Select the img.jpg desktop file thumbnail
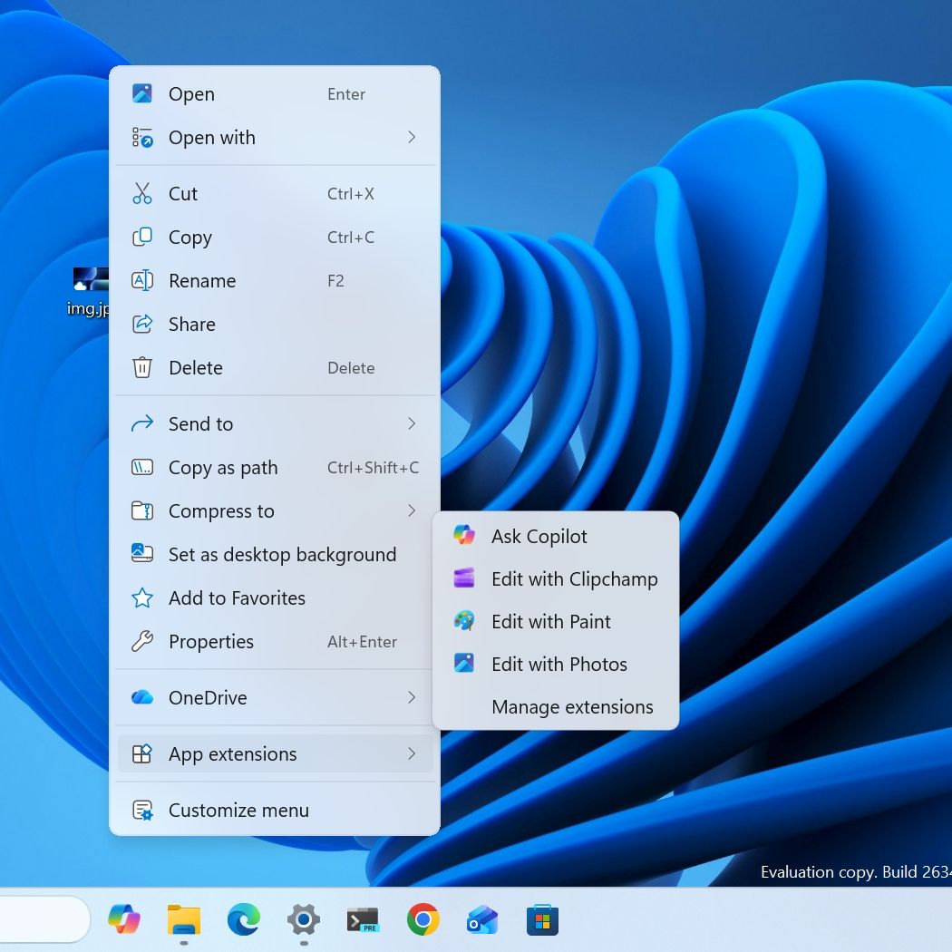Viewport: 952px width, 952px height. tap(91, 279)
